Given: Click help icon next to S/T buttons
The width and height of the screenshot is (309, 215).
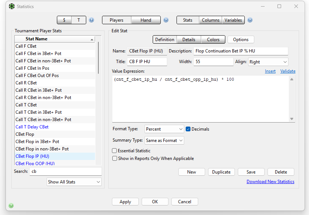Looking at the screenshot, I should [91, 20].
